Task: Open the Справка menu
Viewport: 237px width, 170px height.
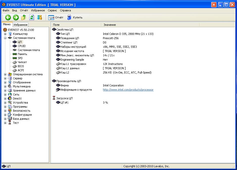Action: [65, 10]
